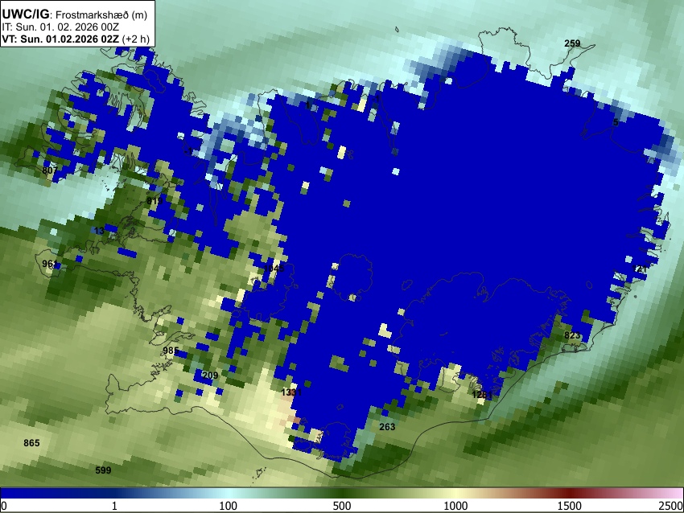Select the color scale label '1000'
This screenshot has width=684, height=513.
[x=455, y=506]
